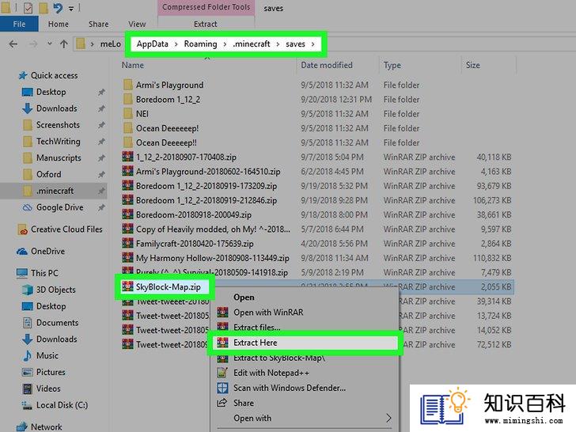Click AppData in the address path
This screenshot has height=432, width=576.
tap(153, 44)
